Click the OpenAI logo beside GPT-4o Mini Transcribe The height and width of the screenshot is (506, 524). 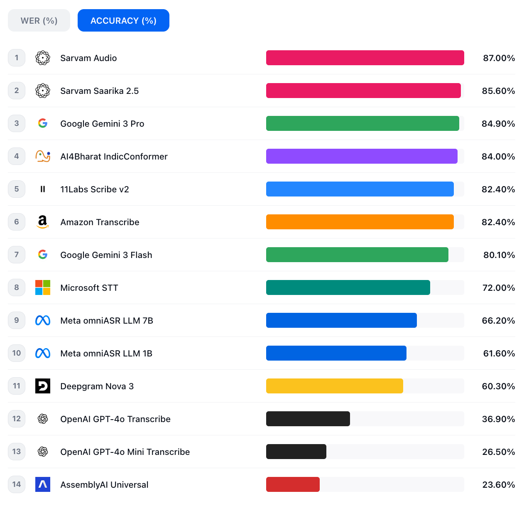click(43, 452)
